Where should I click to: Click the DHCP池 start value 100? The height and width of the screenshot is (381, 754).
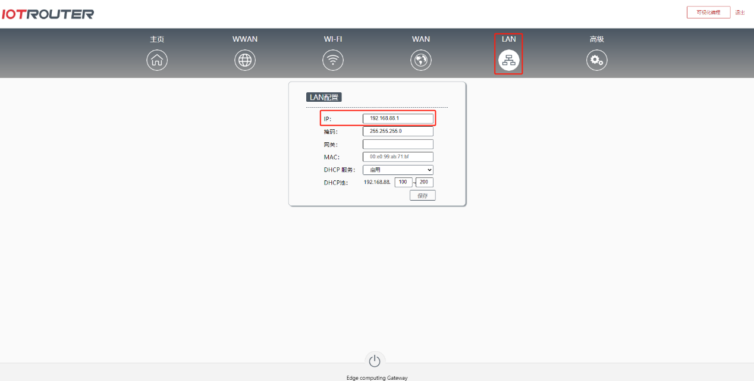(404, 183)
